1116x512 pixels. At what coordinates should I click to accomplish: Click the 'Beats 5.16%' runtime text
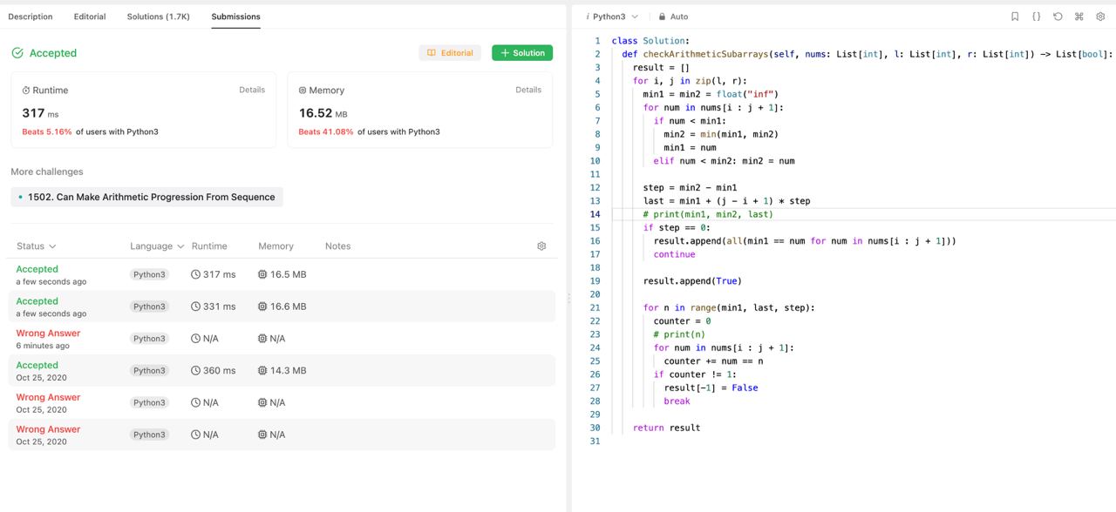[47, 132]
